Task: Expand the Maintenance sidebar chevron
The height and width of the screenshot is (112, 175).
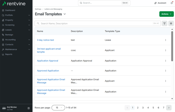Action: [29, 49]
